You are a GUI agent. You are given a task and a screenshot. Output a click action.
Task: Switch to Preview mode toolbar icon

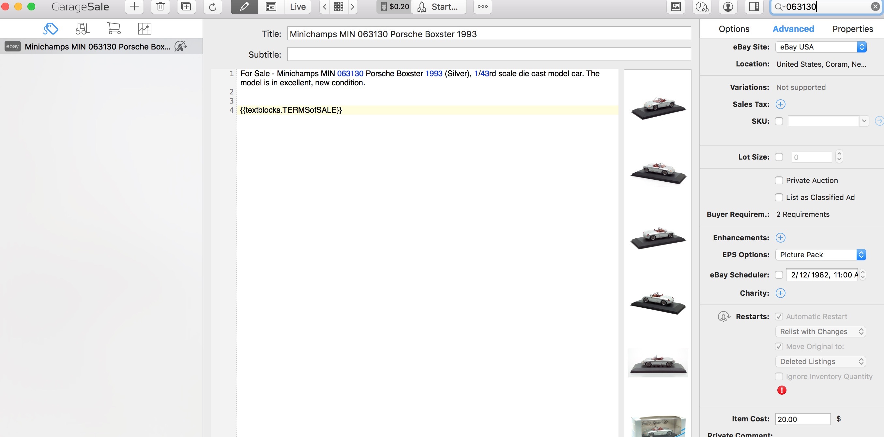coord(271,7)
